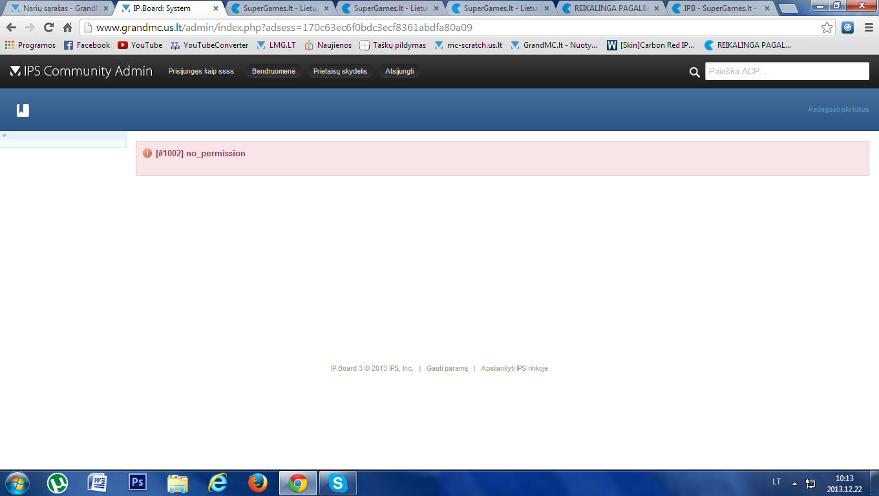The width and height of the screenshot is (879, 496).
Task: Bookmark this page with star icon
Action: (827, 28)
